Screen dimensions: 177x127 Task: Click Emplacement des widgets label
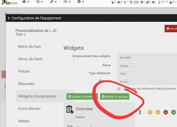coord(92,56)
